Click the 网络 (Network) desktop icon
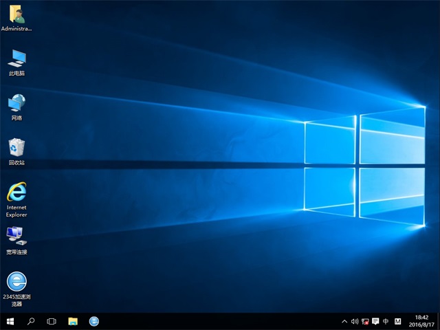Viewport: 440px width, 330px height. (16, 104)
